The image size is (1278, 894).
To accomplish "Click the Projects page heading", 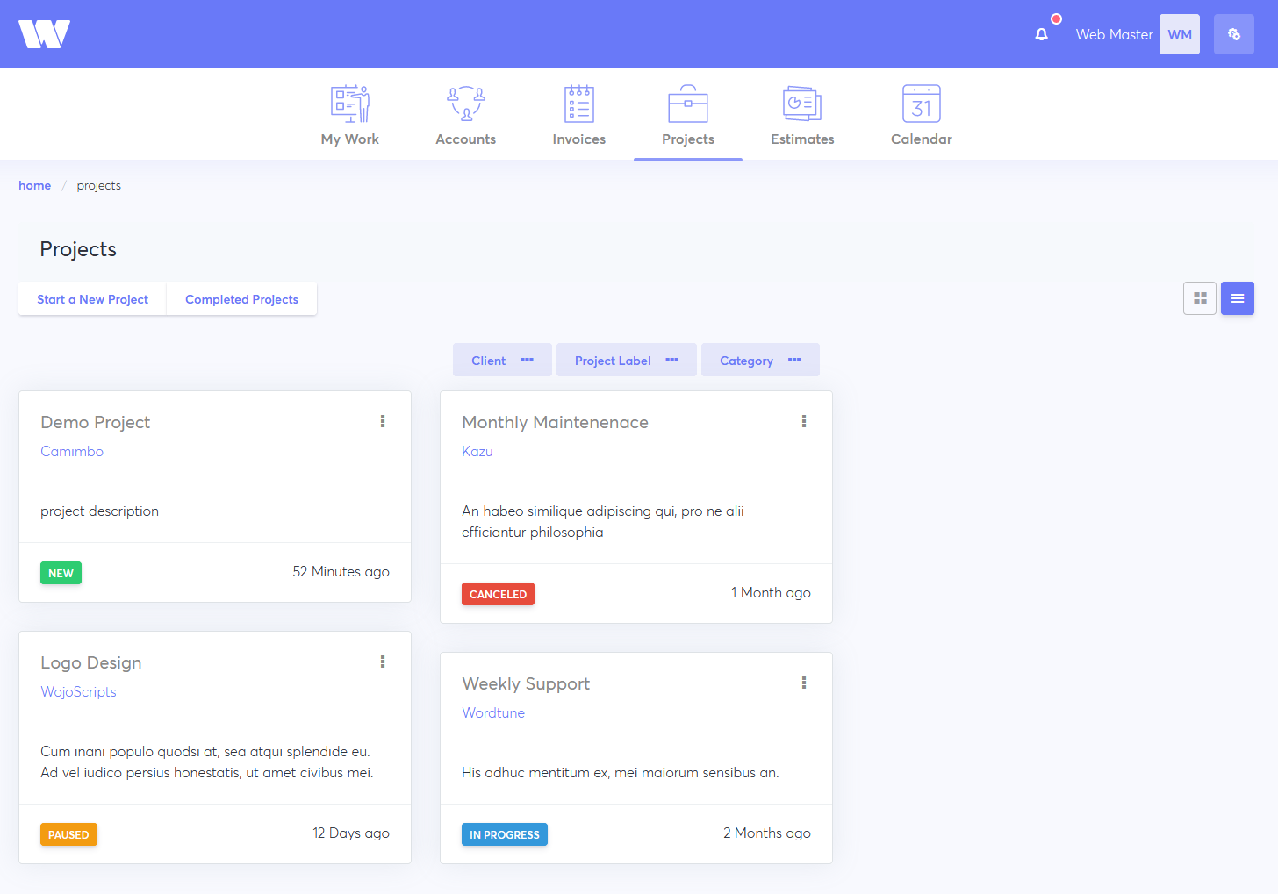I will click(78, 249).
